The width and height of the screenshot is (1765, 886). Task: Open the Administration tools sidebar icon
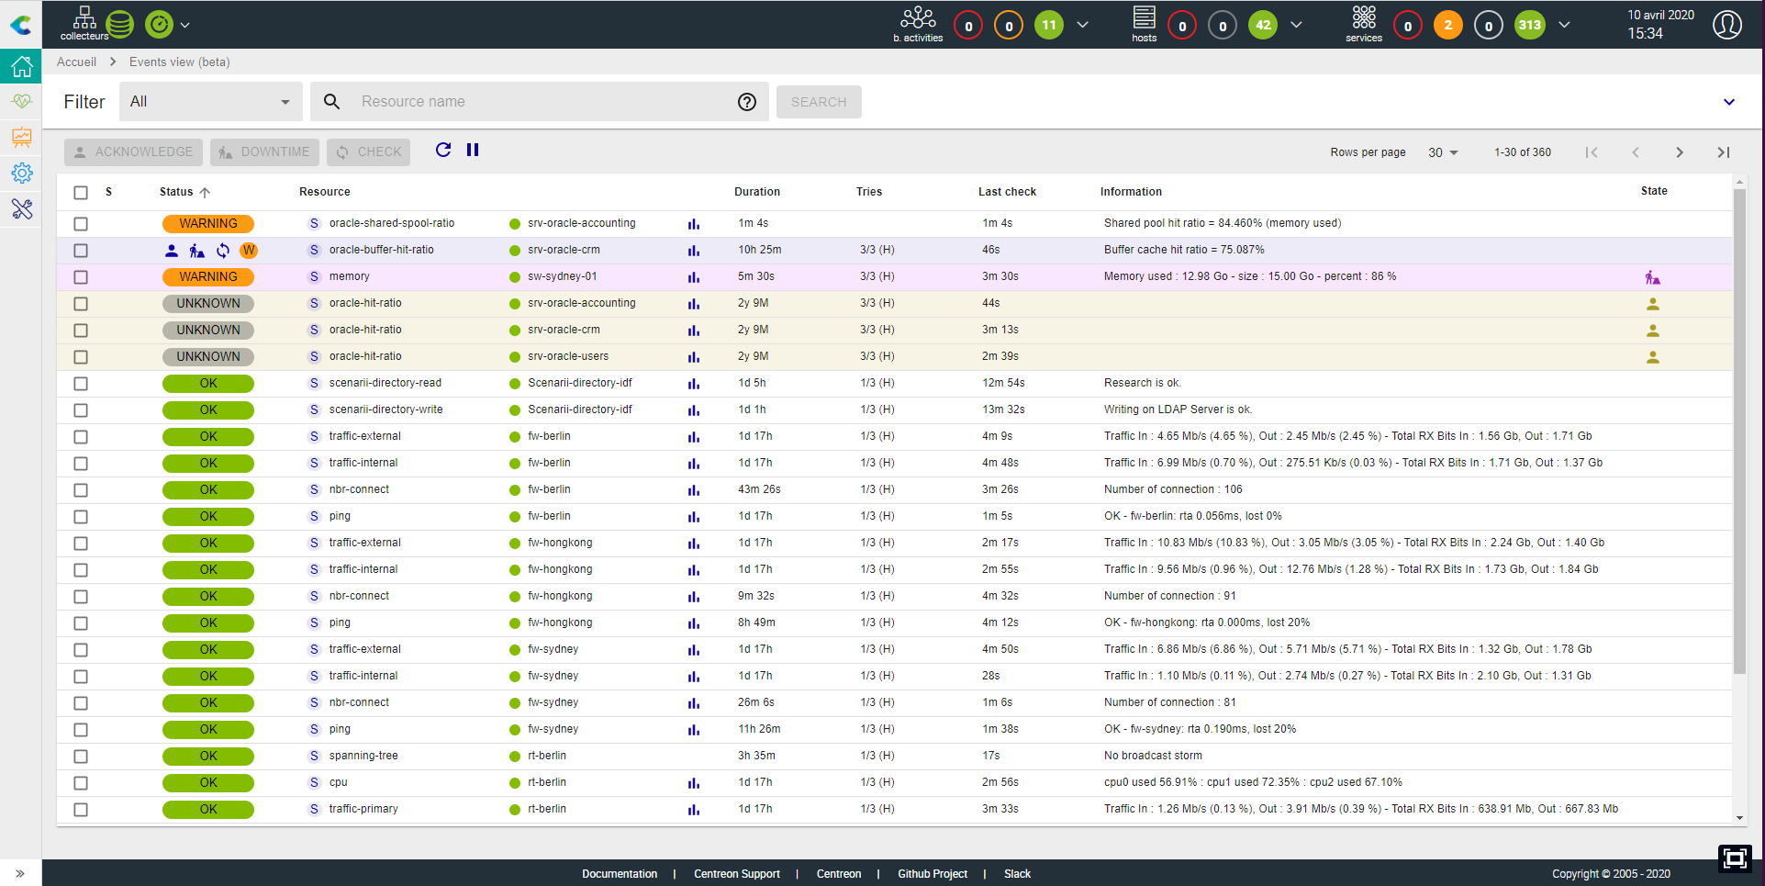coord(21,208)
